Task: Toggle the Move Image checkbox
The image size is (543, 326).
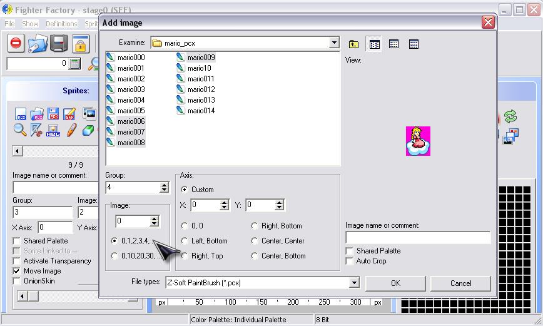Action: pos(17,271)
